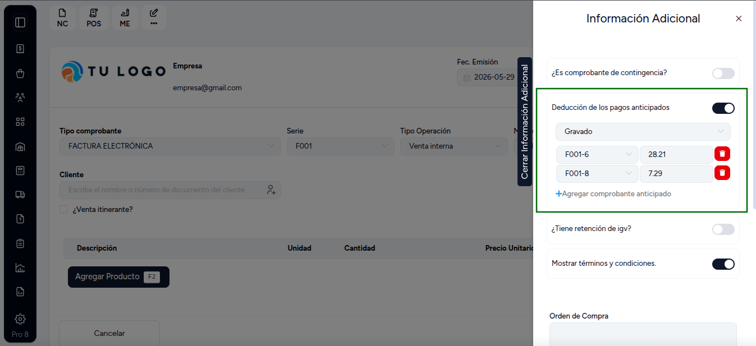Open the delivery truck sidebar icon
The width and height of the screenshot is (756, 346).
[20, 195]
